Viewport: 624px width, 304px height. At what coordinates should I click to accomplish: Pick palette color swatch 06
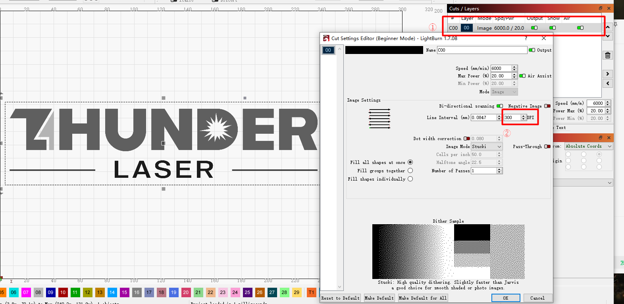pos(13,292)
